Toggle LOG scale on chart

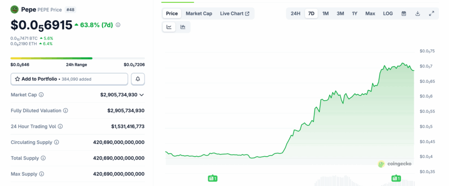coord(388,14)
